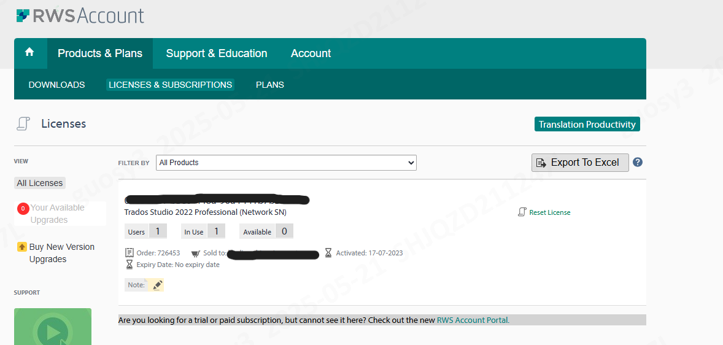Open the Products & Plans tab

[x=100, y=53]
